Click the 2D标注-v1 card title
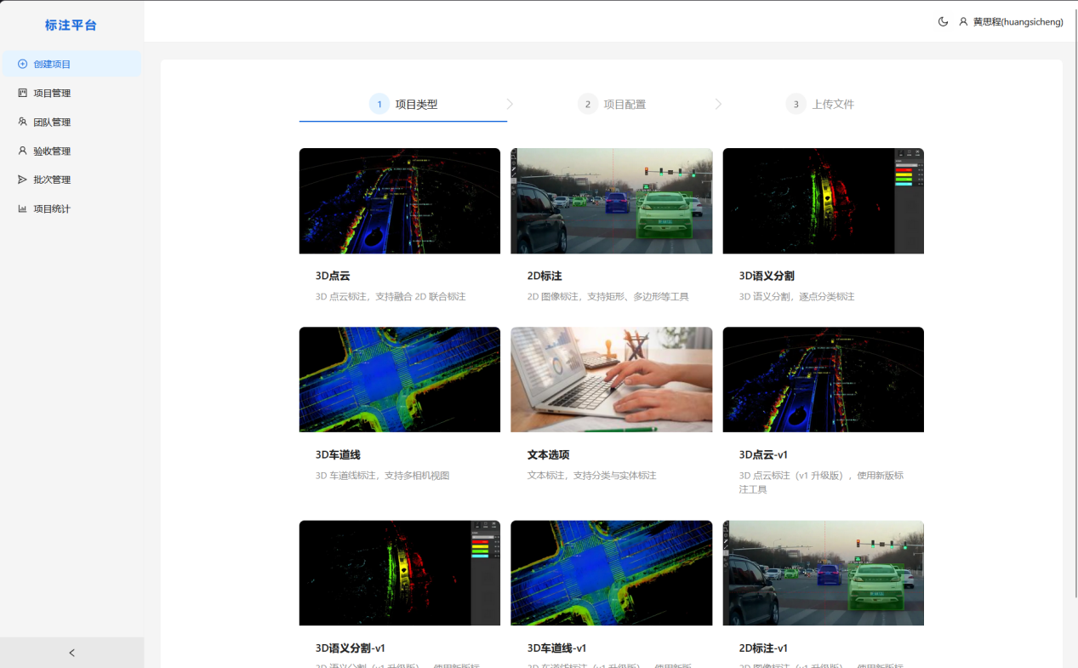Viewport: 1078px width, 668px height. click(x=763, y=648)
